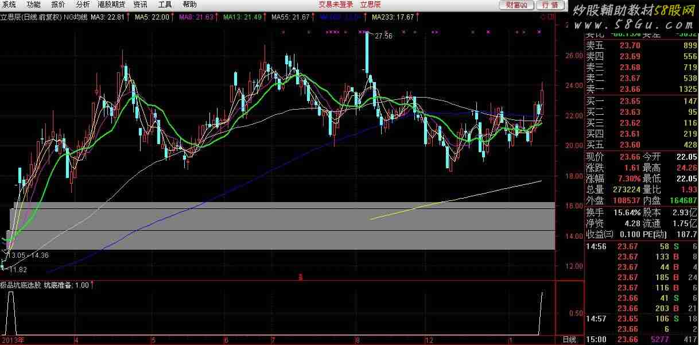Click the 日线 period label

tap(568, 340)
